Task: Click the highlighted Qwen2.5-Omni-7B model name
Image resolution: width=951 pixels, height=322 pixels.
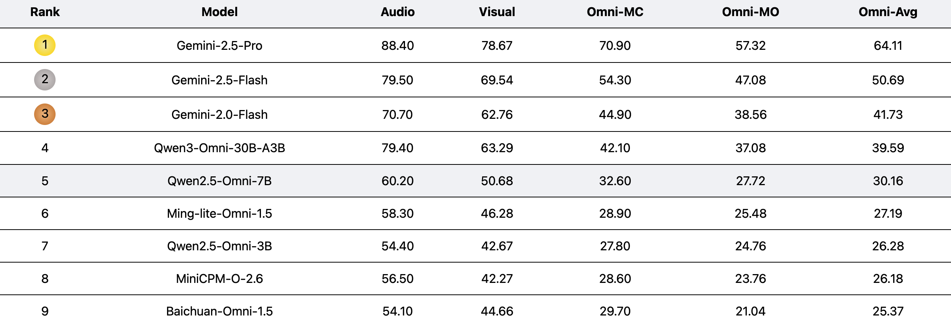Action: point(220,181)
